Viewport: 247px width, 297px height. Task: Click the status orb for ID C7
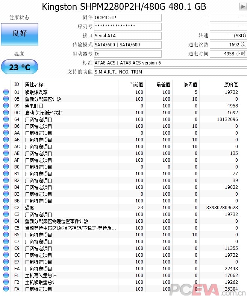[x=6, y=241]
